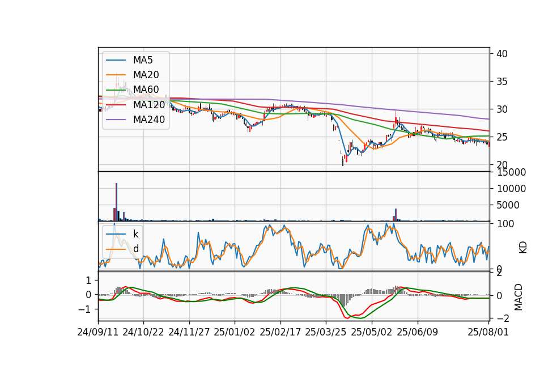Image resolution: width=544 pixels, height=391 pixels.
Task: Click the MA240 legend label
Action: pos(149,120)
